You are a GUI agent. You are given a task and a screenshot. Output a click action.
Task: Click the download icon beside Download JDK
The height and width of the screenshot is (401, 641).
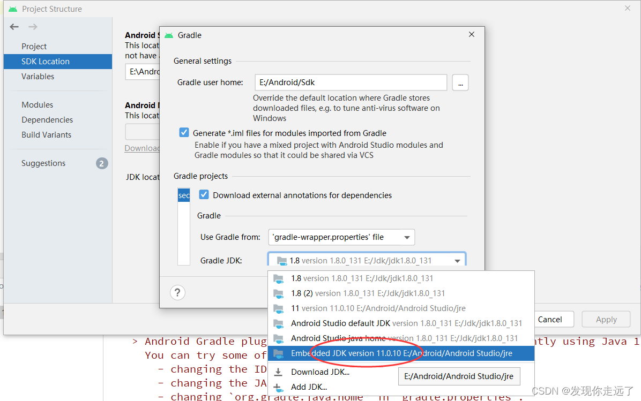coord(278,372)
